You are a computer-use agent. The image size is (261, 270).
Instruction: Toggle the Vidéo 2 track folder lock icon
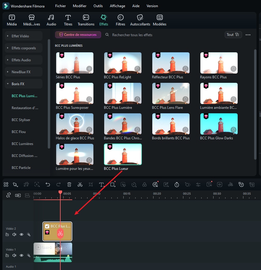point(7,234)
